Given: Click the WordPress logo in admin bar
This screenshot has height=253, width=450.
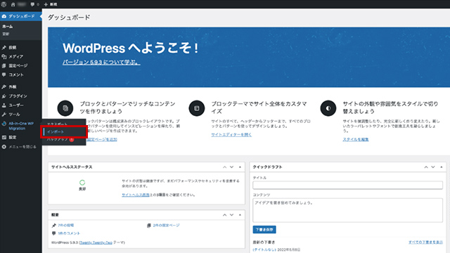Looking at the screenshot, I should pyautogui.click(x=4, y=4).
